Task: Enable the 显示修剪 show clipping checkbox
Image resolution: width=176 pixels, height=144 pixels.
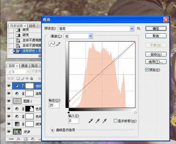Action: click(115, 121)
